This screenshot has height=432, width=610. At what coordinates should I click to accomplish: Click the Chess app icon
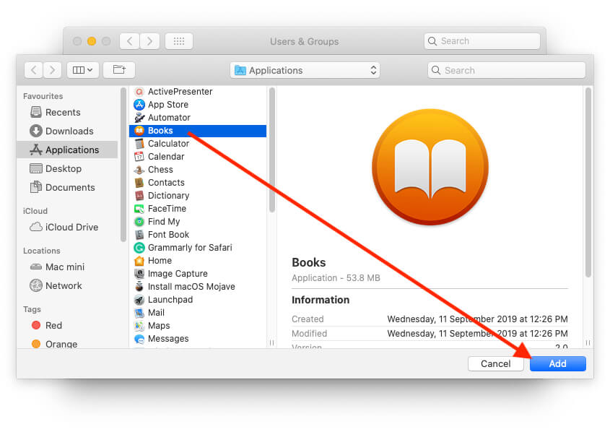(x=139, y=170)
